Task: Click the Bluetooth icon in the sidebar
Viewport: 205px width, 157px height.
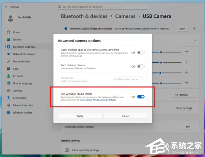Action: (x=9, y=47)
